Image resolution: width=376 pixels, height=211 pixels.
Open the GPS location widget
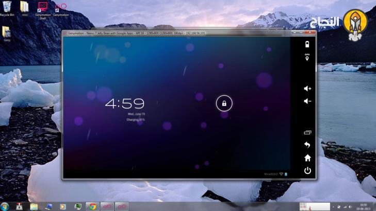point(307,57)
